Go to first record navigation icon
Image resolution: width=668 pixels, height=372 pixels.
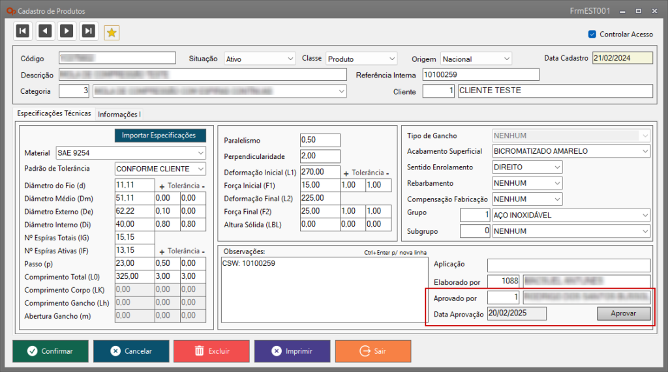(x=23, y=31)
